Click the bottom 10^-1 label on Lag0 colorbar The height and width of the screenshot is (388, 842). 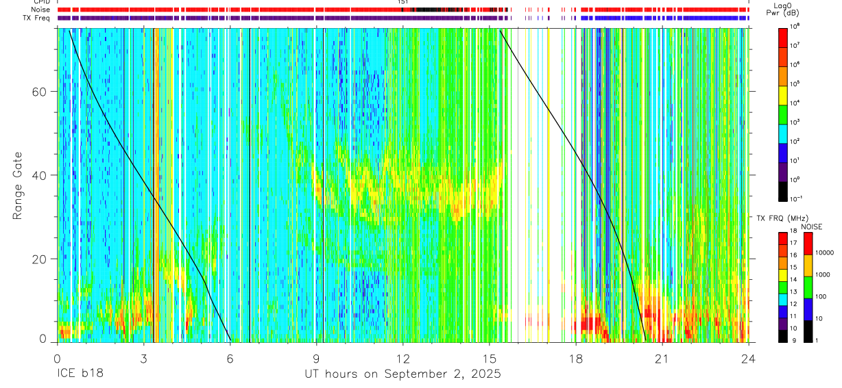tap(797, 198)
